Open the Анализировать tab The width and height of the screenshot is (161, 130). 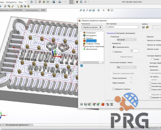point(32,10)
